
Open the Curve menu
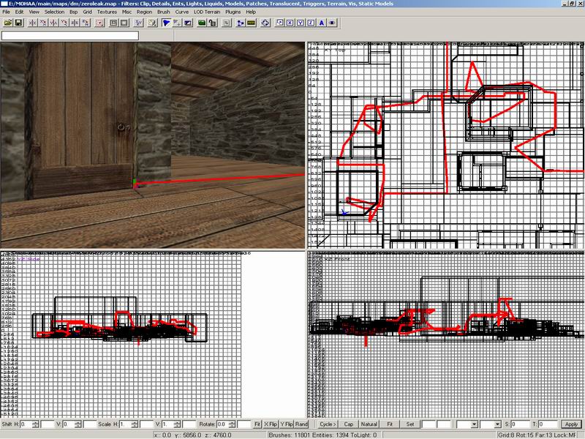click(181, 12)
